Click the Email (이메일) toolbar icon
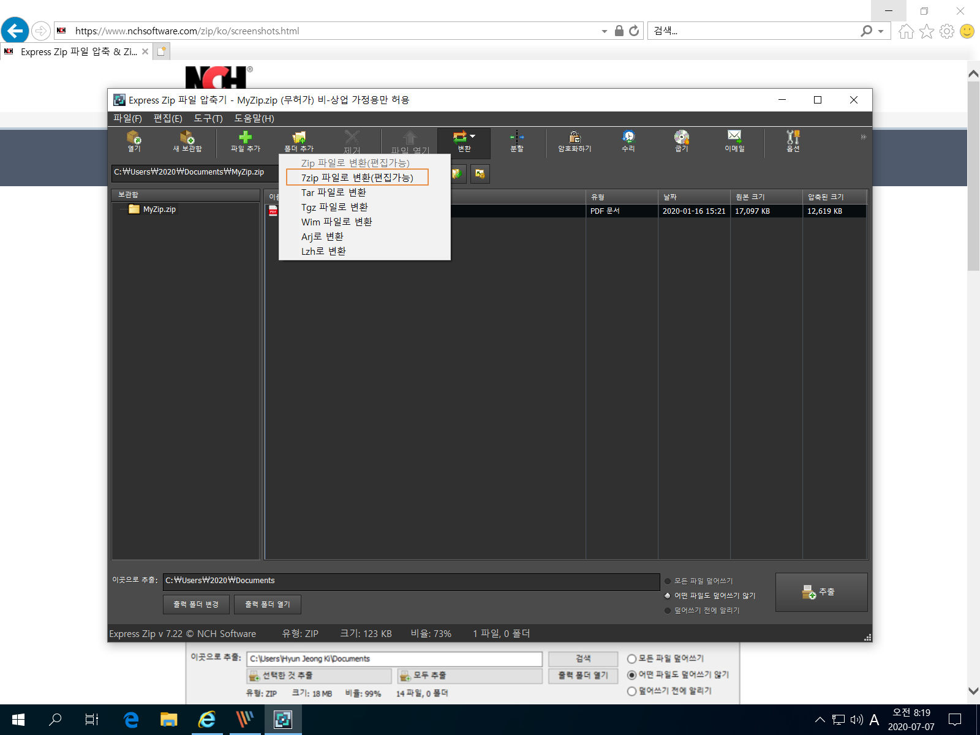This screenshot has height=735, width=980. [x=734, y=141]
